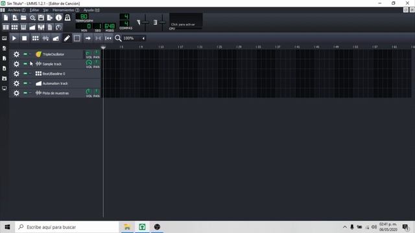Mute the Beat/Bassline 0 track
Screen dimensions: 415x233
tap(25, 73)
